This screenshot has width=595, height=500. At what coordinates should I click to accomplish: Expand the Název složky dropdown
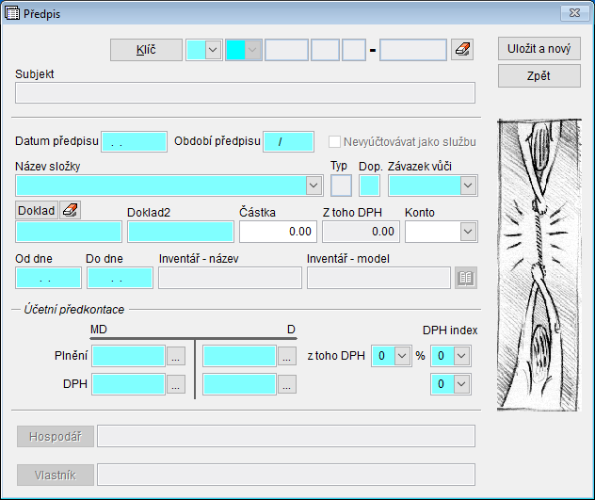tap(314, 185)
